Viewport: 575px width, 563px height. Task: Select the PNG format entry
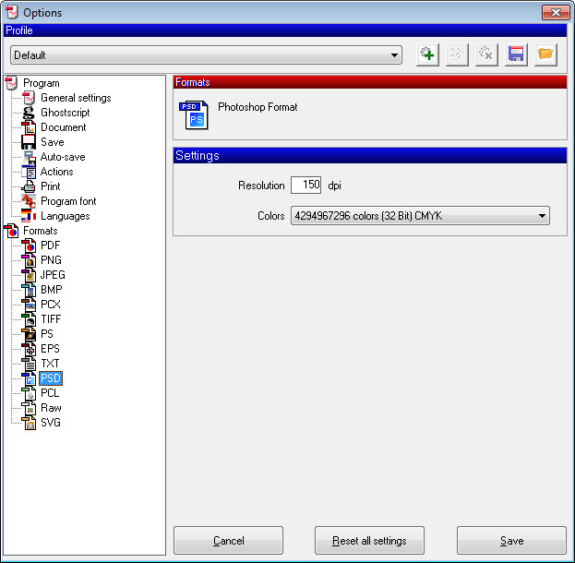pos(51,260)
